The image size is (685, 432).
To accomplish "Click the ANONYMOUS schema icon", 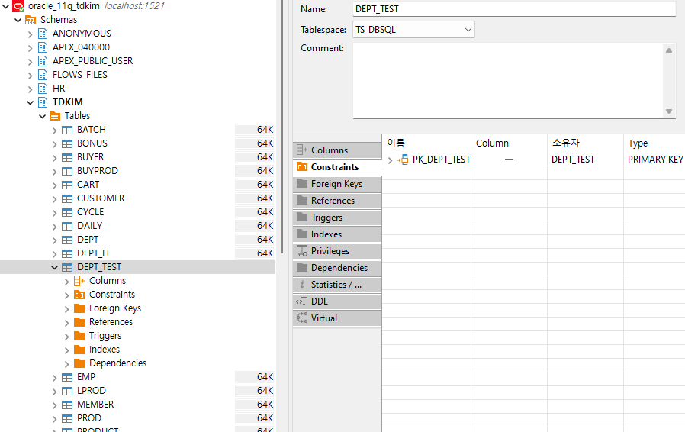I will (43, 34).
